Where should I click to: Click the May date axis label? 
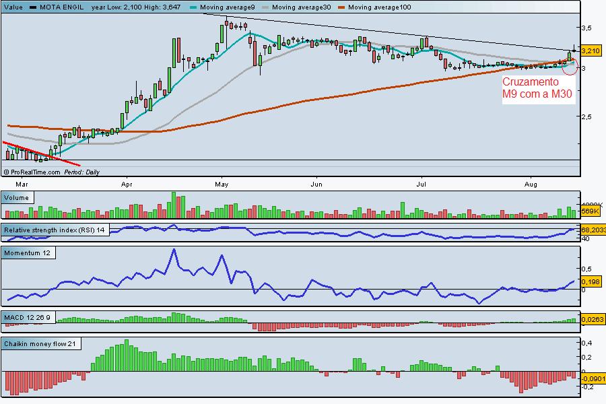click(222, 184)
